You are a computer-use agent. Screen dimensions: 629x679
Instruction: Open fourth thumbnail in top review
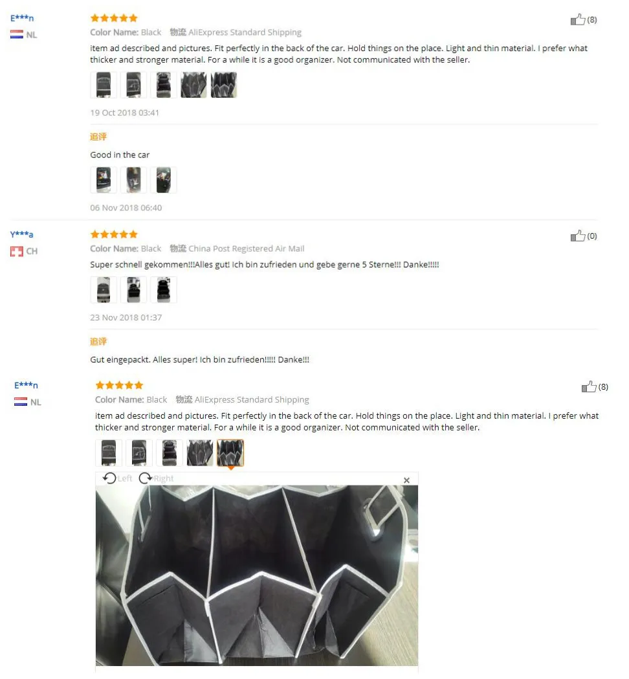[x=193, y=85]
